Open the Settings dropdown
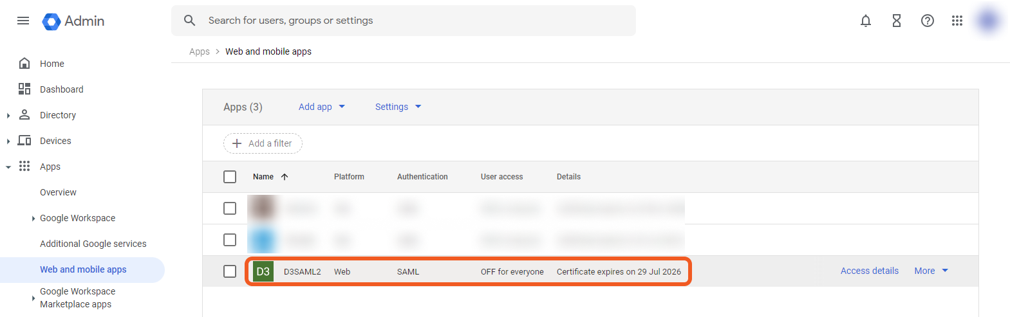This screenshot has height=317, width=1010. (398, 107)
